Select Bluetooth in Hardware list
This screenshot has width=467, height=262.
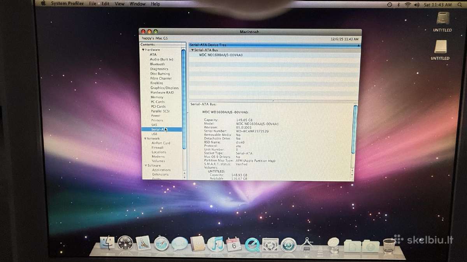(158, 64)
